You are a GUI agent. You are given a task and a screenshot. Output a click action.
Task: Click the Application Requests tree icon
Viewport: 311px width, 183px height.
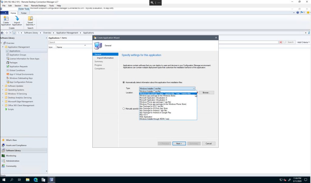[x=8, y=67]
